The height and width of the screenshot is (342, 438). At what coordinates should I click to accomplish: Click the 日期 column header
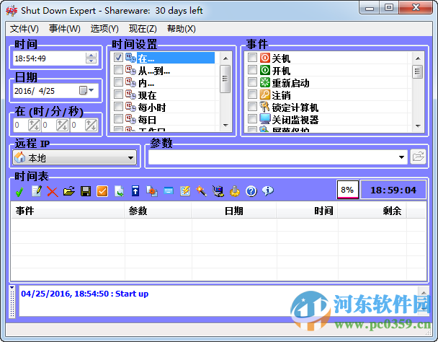(x=234, y=211)
